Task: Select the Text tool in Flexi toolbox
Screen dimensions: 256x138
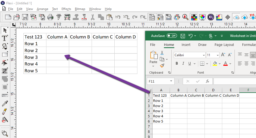Action: 5,38
